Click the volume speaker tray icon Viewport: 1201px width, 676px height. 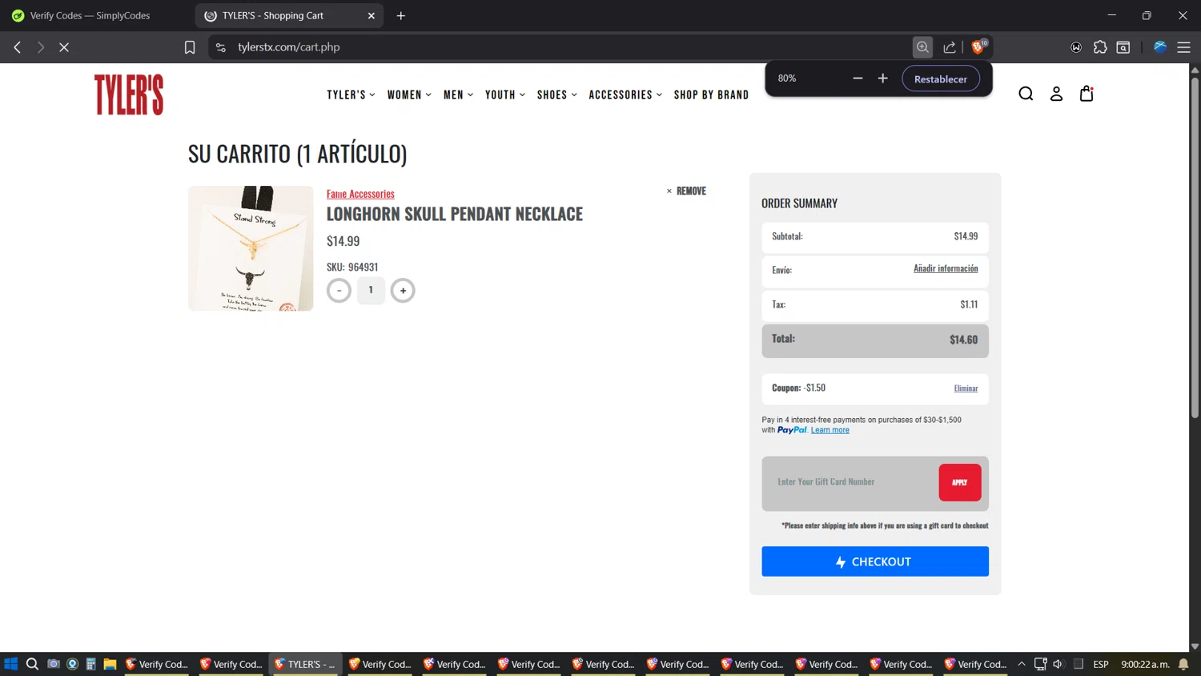tap(1058, 664)
